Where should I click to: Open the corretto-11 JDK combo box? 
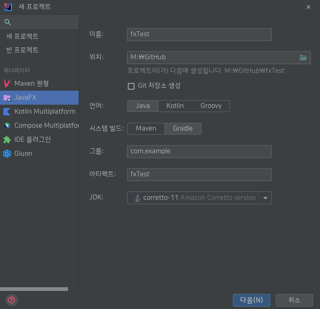pos(199,198)
